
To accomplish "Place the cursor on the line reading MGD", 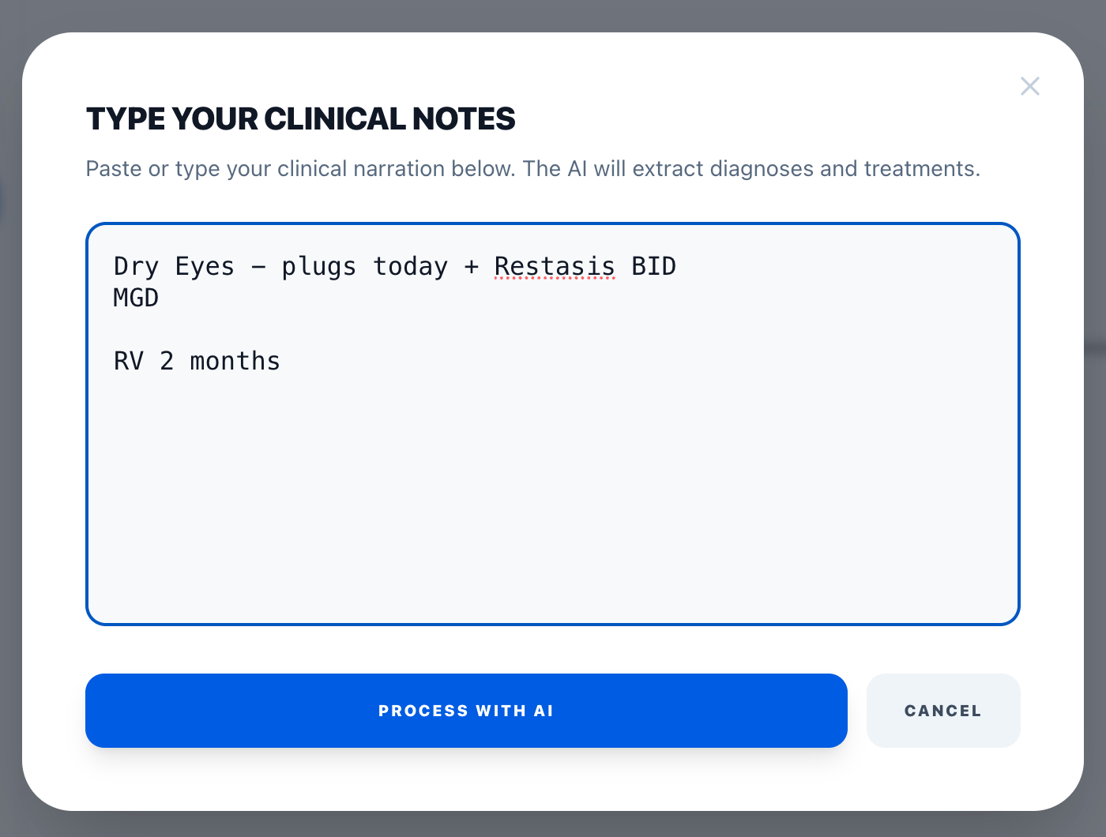I will 135,298.
